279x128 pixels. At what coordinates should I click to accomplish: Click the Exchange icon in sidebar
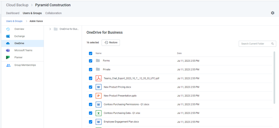pos(8,36)
